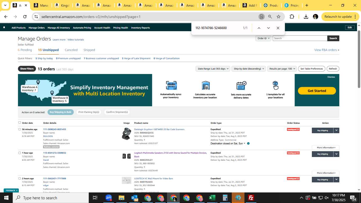Open the Logitech Z150 speakers product image
The width and height of the screenshot is (361, 203).
pyautogui.click(x=126, y=156)
